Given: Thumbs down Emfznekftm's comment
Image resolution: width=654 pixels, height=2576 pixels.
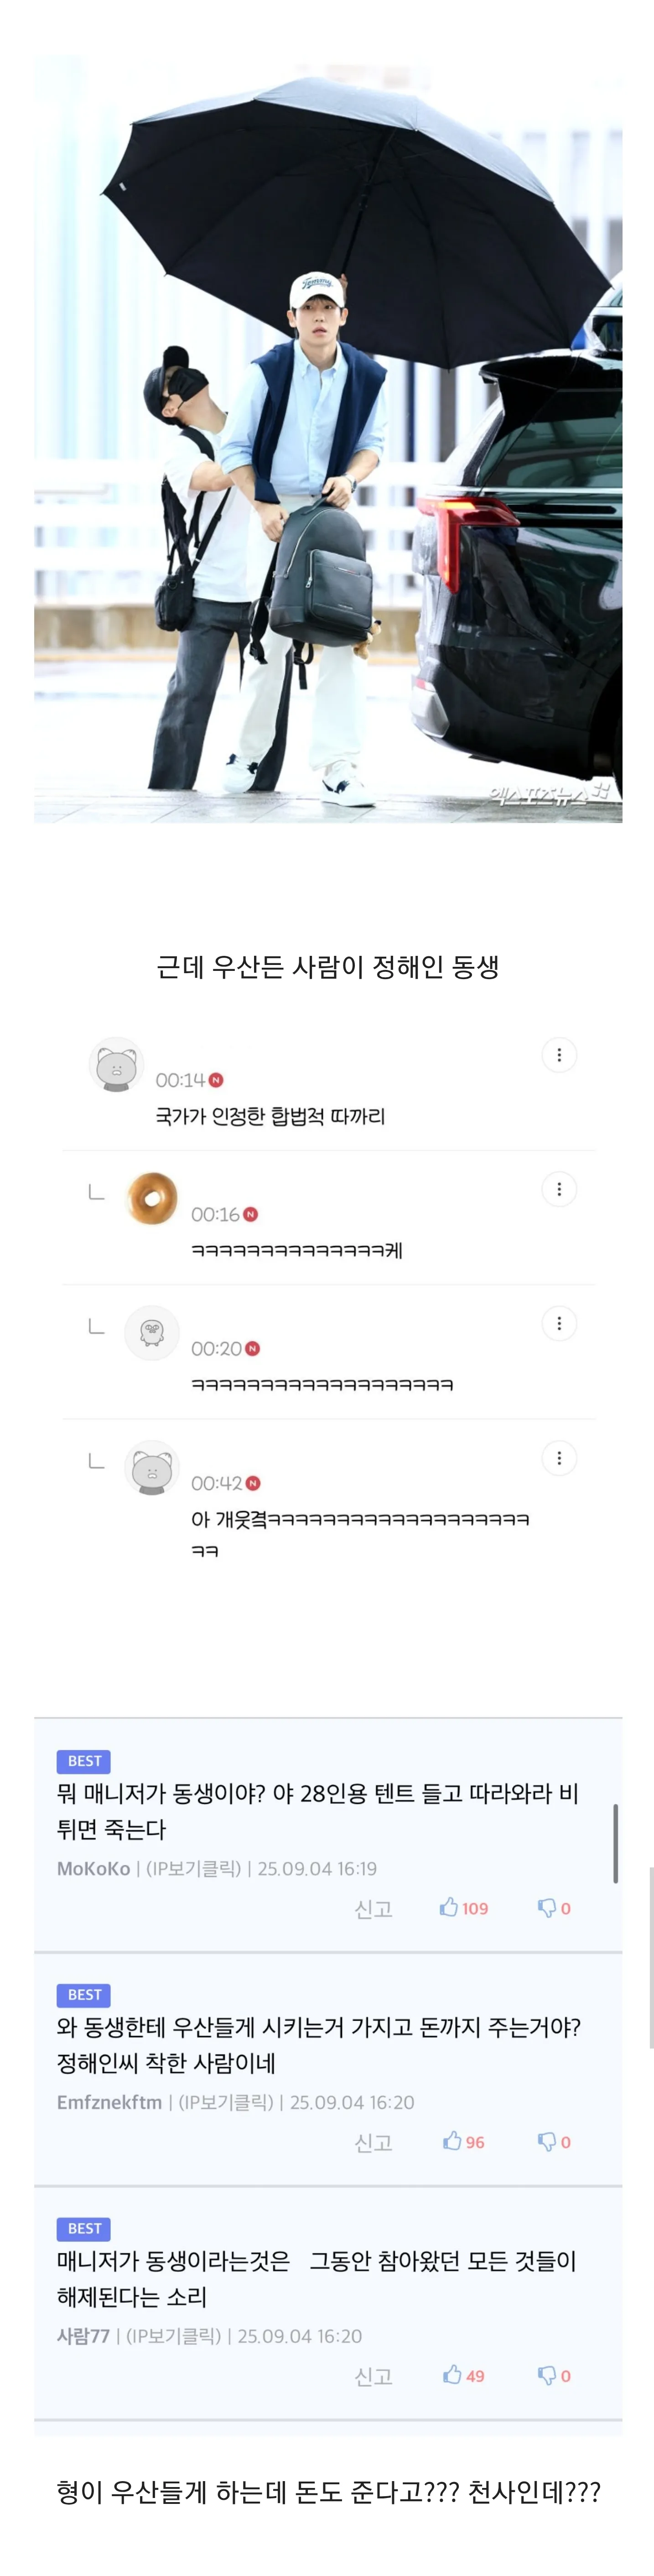Looking at the screenshot, I should (554, 2142).
